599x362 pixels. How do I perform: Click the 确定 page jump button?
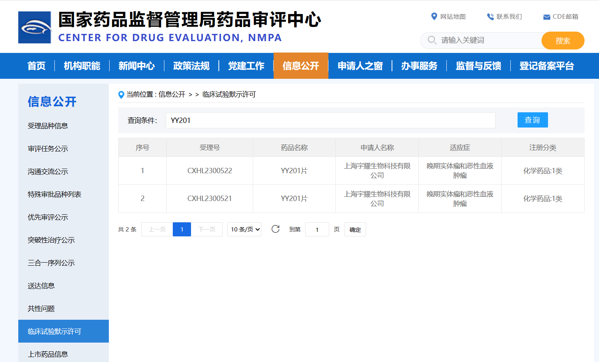355,230
